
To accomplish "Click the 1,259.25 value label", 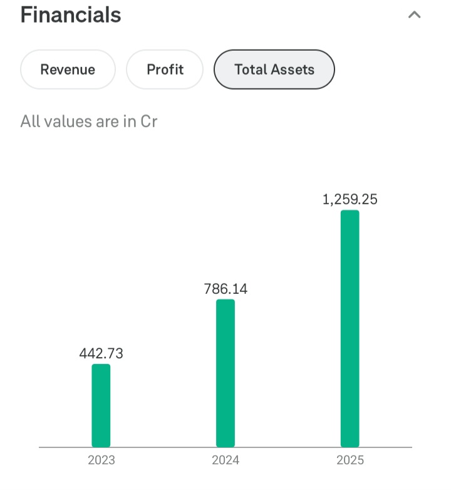I will [350, 200].
